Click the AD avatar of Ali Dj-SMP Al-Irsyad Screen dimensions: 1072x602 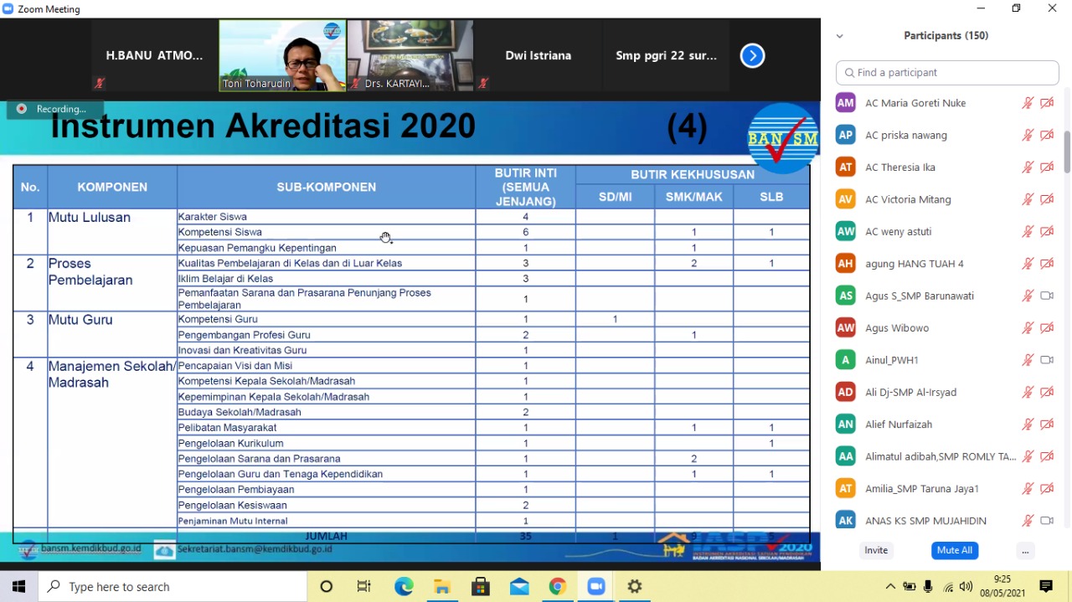click(846, 392)
